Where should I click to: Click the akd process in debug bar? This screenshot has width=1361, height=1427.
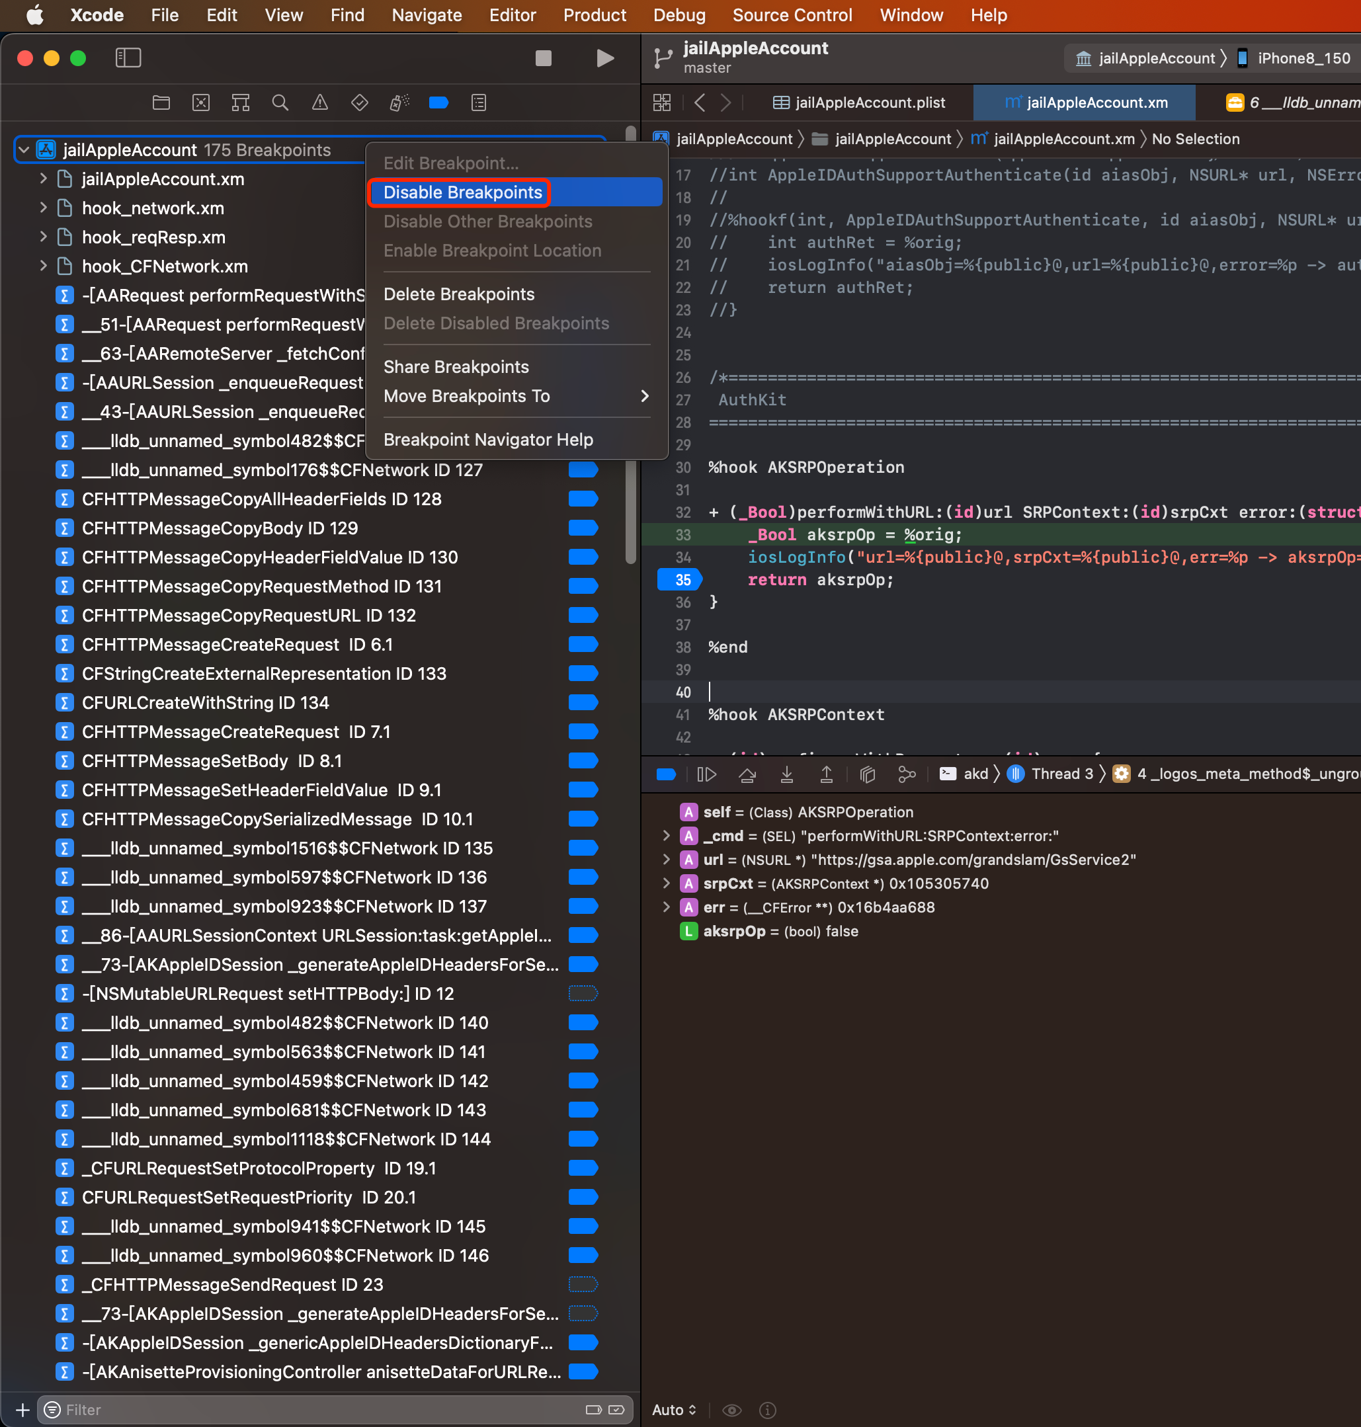click(x=964, y=774)
